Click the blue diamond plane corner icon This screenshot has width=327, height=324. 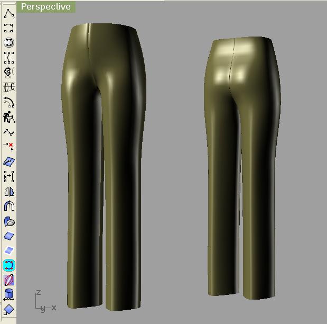coord(9,310)
